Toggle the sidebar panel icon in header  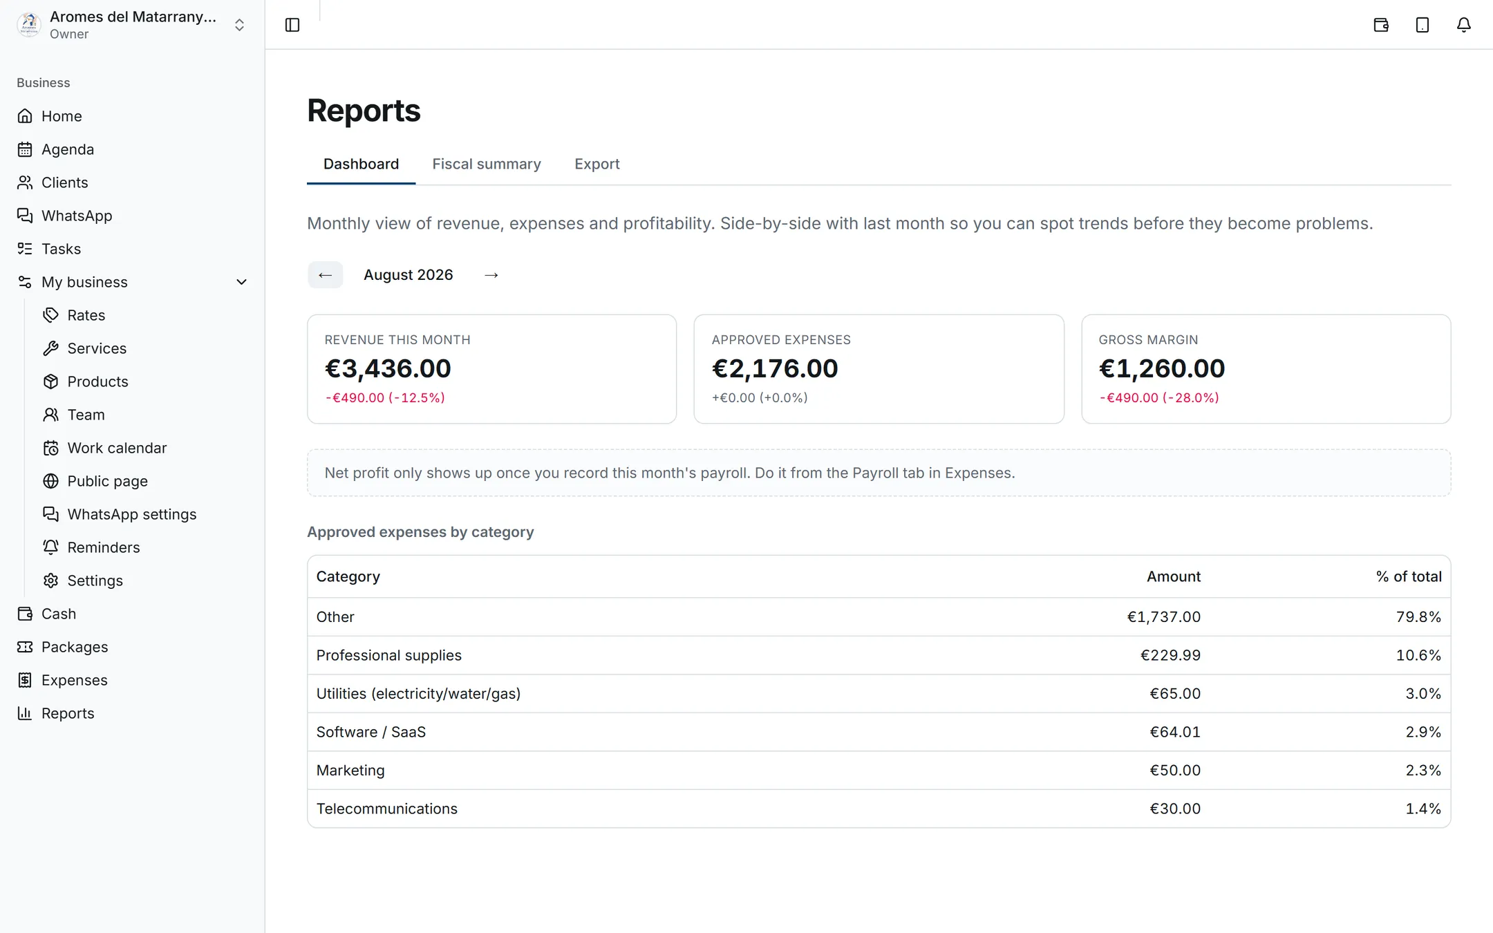(292, 25)
